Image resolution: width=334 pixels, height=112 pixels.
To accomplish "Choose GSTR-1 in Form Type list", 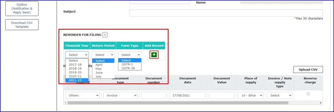I will [130, 64].
